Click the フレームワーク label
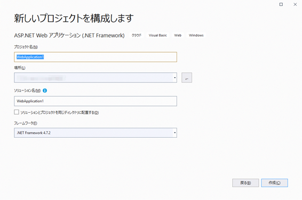 (26, 123)
